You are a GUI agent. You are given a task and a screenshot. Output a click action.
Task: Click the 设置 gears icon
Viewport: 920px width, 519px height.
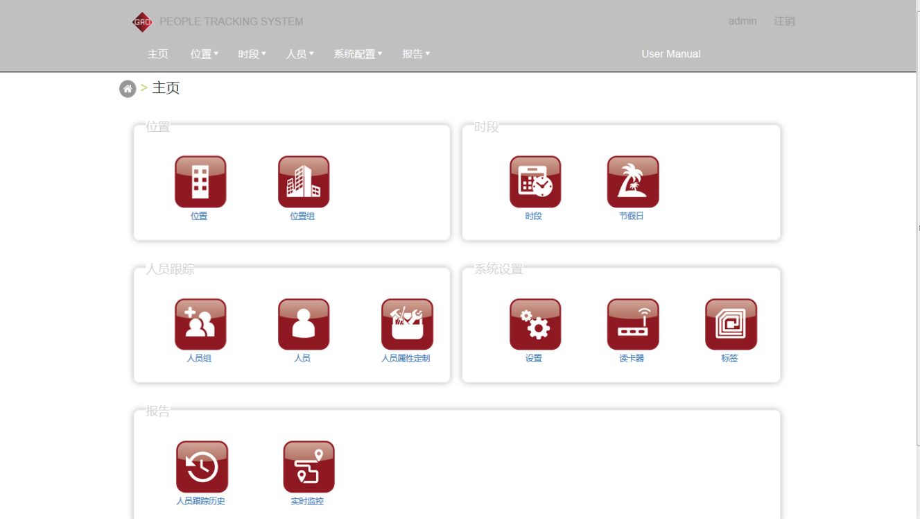(x=535, y=324)
